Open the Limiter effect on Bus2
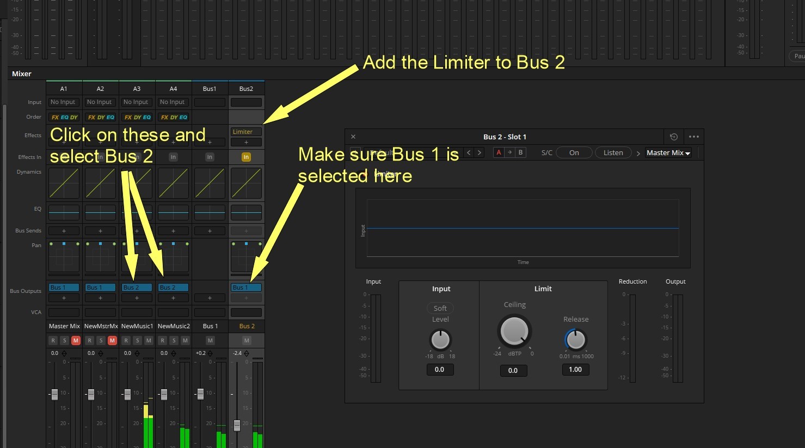Viewport: 805px width, 448px height. pyautogui.click(x=246, y=132)
